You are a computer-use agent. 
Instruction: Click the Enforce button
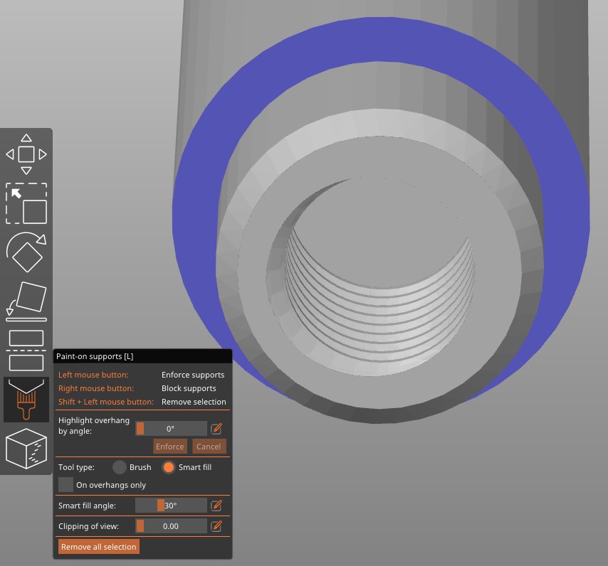170,447
